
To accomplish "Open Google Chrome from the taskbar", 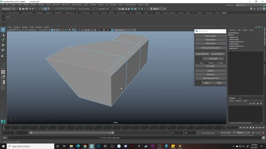I will (x=85, y=146).
